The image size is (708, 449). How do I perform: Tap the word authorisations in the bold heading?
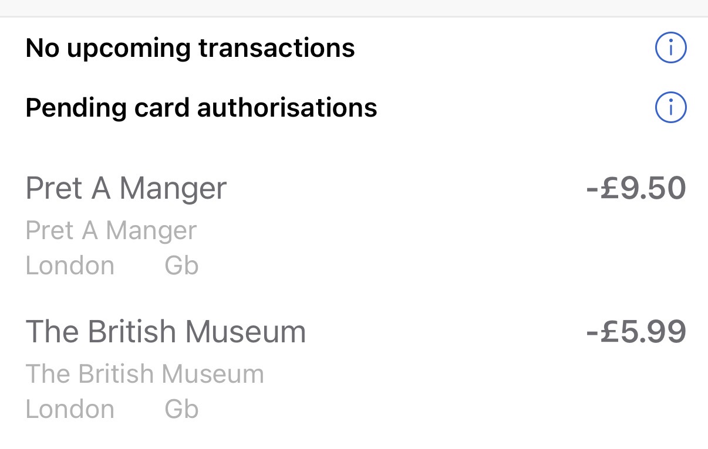[x=287, y=108]
